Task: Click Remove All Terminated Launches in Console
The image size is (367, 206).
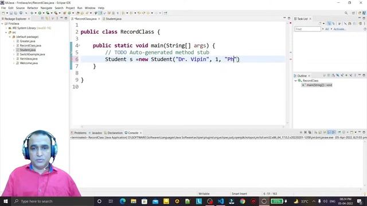Action: (x=310, y=132)
